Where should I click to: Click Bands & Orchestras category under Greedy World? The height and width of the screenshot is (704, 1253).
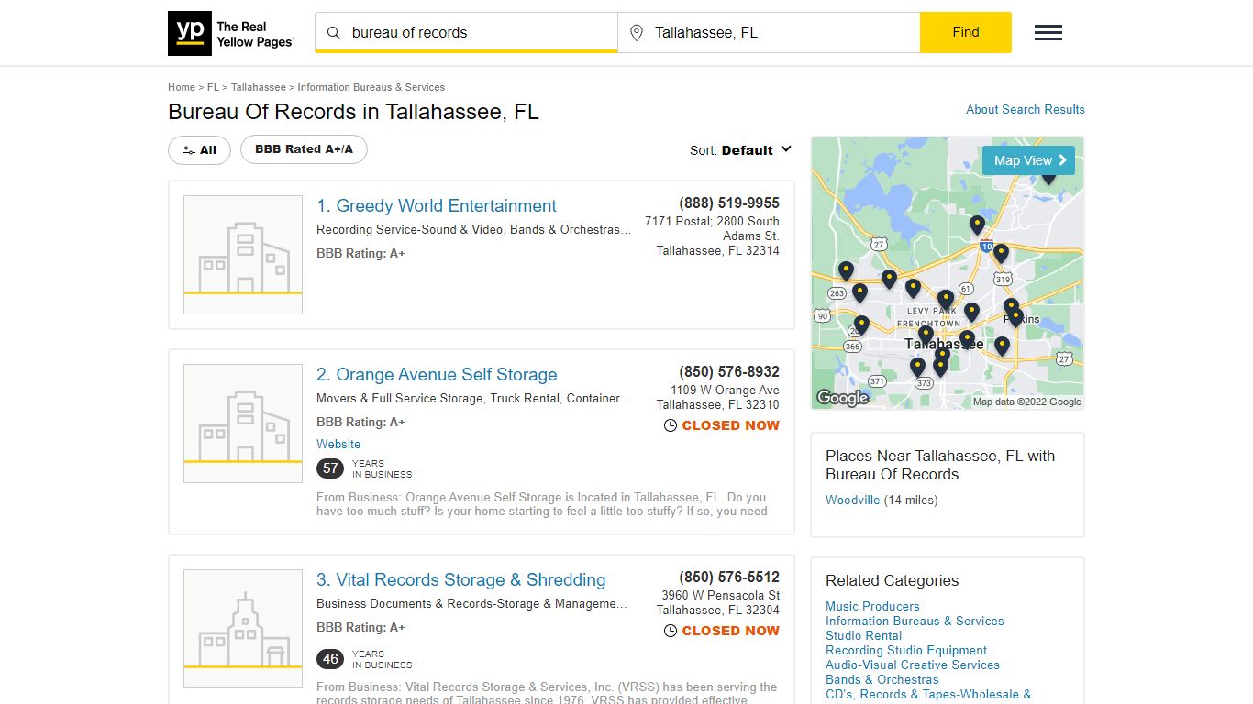571,230
